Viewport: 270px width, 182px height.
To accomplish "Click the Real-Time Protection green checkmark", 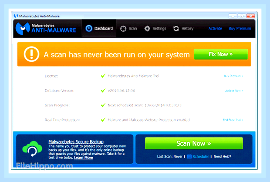I will click(x=103, y=120).
